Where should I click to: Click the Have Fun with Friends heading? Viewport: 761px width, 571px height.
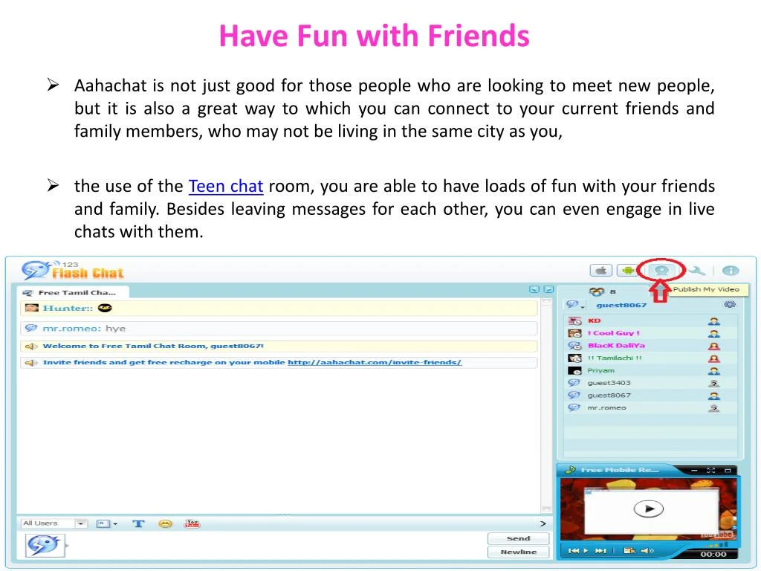375,36
